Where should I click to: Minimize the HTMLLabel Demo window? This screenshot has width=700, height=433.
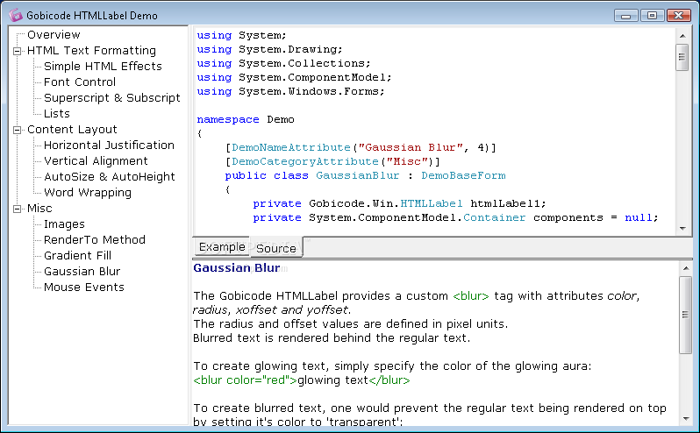[x=626, y=16]
